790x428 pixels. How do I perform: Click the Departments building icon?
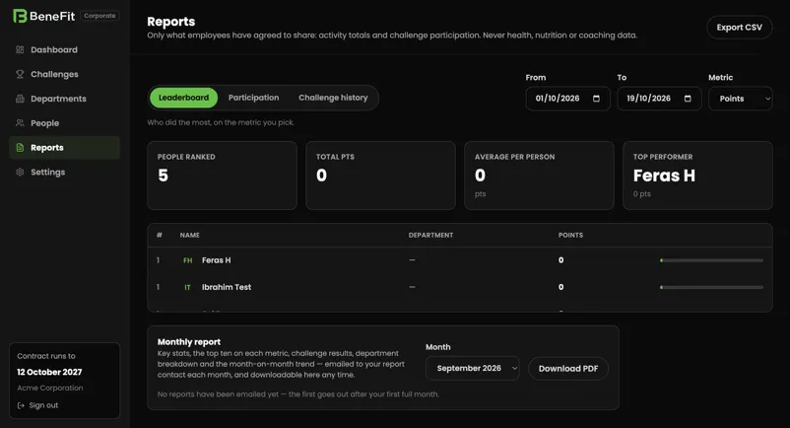[x=20, y=99]
